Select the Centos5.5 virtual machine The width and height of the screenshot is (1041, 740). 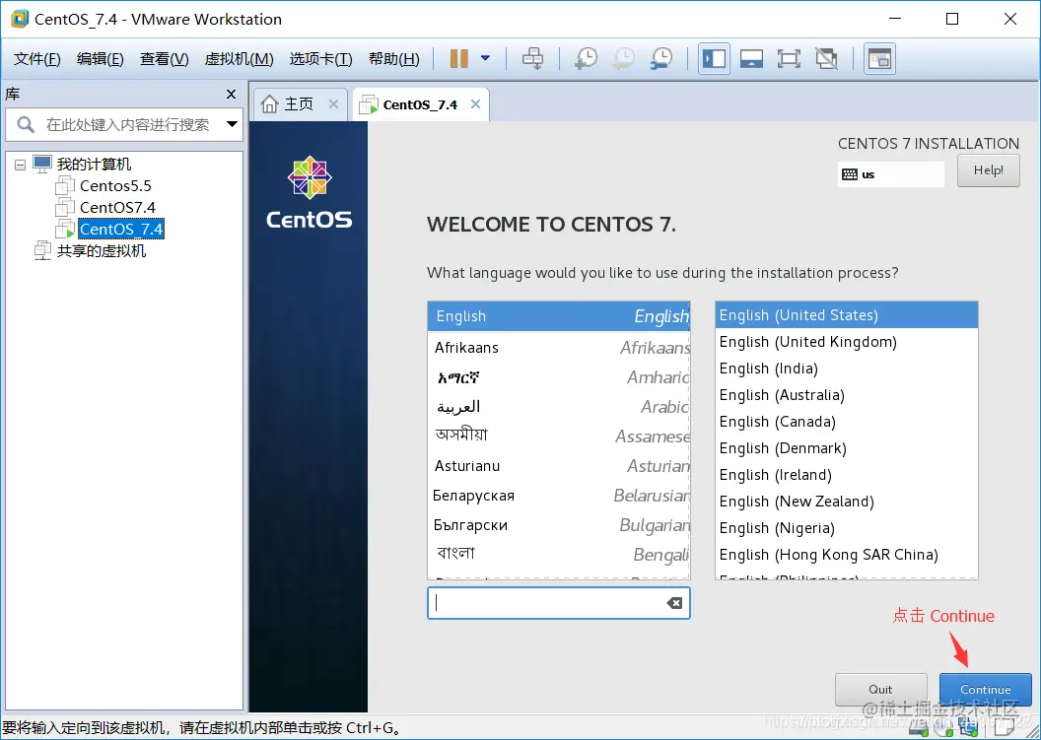click(x=115, y=186)
